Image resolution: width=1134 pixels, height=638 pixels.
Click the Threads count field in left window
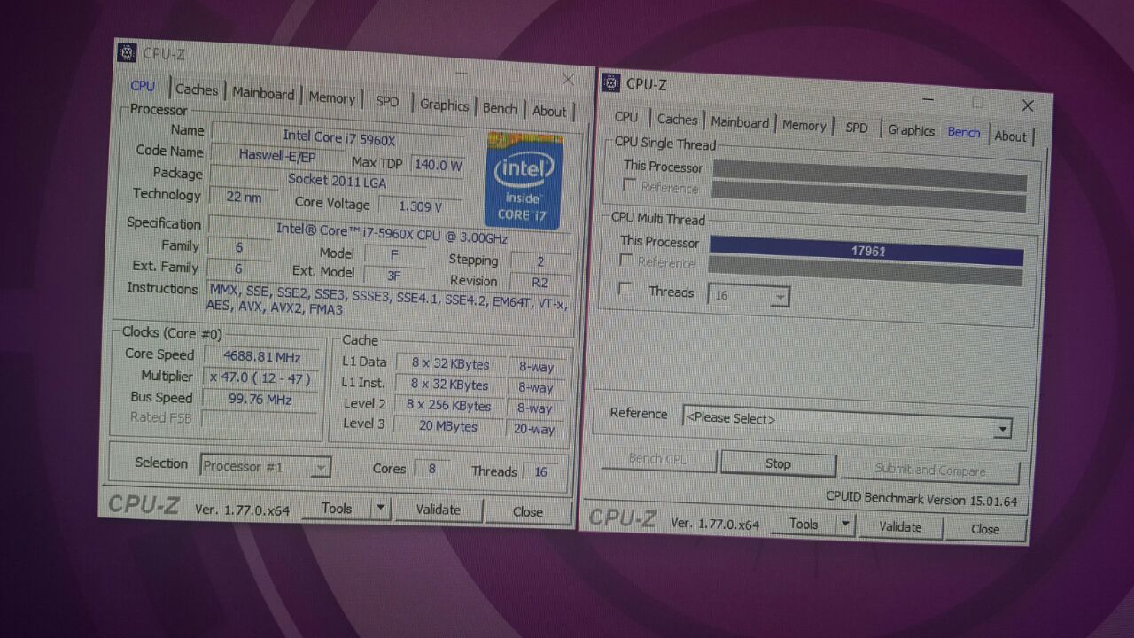tap(540, 472)
